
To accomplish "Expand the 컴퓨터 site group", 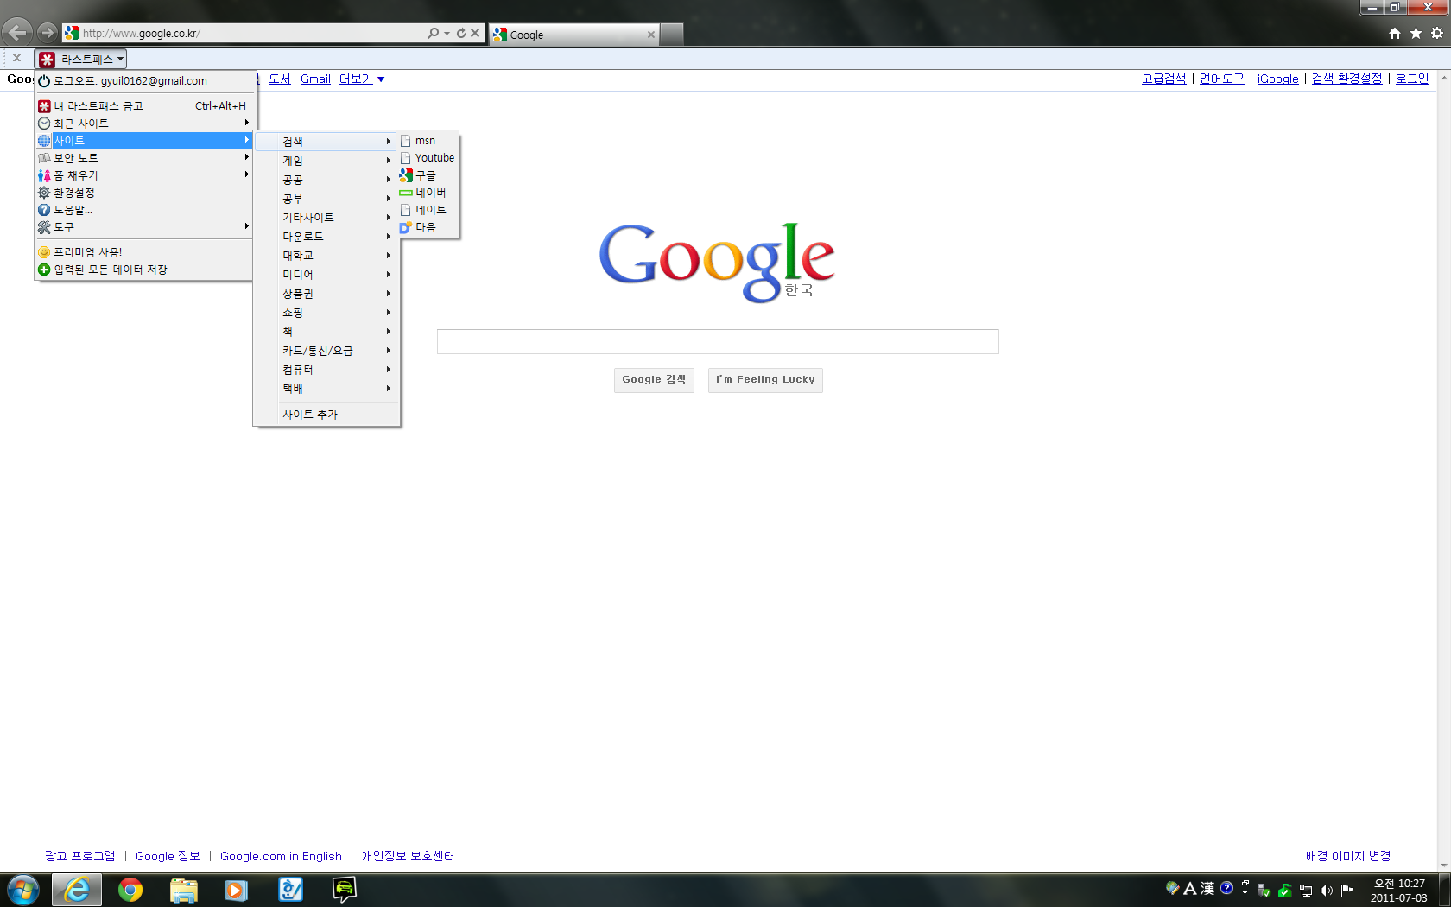I will [326, 369].
